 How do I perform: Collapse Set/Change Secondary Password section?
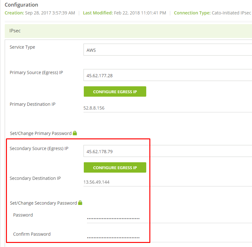[x=43, y=203]
